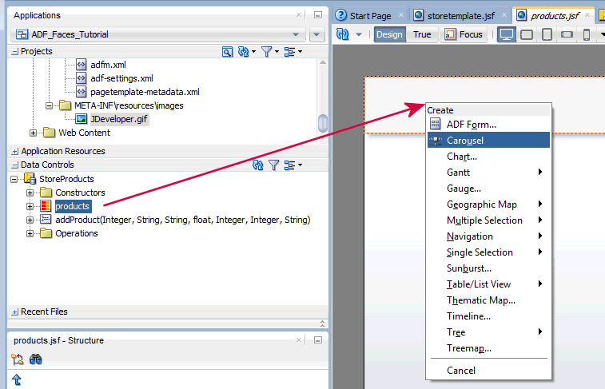
Task: Choose Cancel in the Create menu
Action: (488, 370)
